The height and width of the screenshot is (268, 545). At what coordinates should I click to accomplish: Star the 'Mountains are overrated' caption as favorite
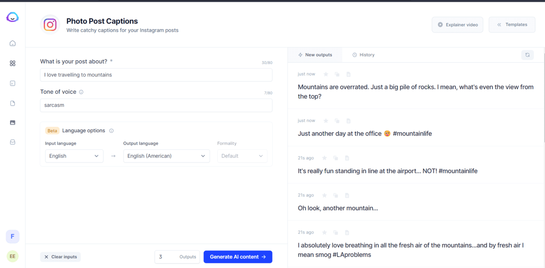pos(325,74)
